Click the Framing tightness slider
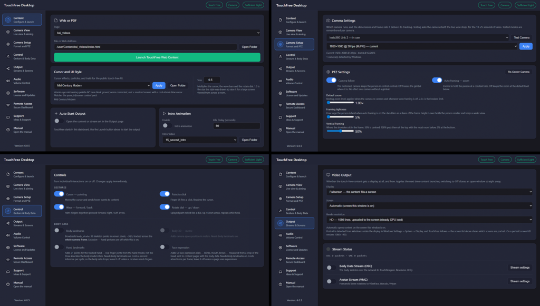The image size is (540, 306). coord(340,117)
